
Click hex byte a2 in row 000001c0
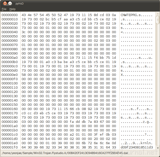pos(72,134)
